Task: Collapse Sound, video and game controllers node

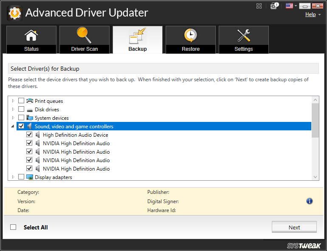Action: click(13, 126)
